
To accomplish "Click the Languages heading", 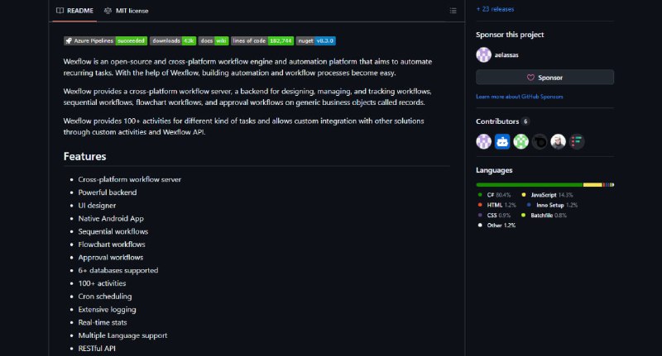I will 494,170.
